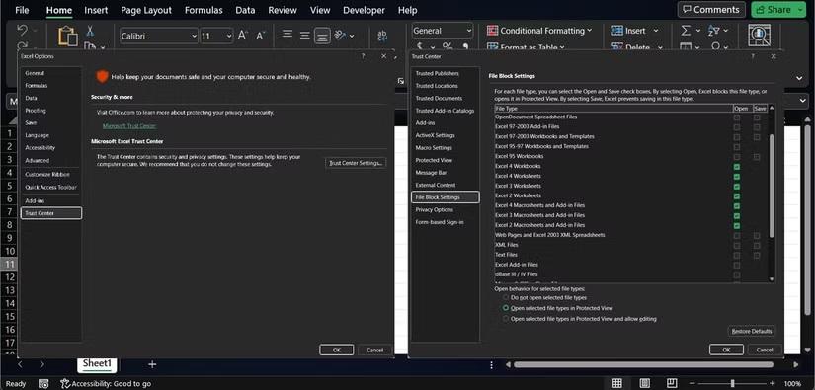Viewport: 815px width, 390px height.
Task: Click Cancel in Excel Options dialog
Action: pos(374,350)
